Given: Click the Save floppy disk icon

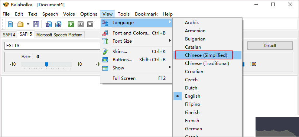Looking at the screenshot, I should click(x=36, y=24).
